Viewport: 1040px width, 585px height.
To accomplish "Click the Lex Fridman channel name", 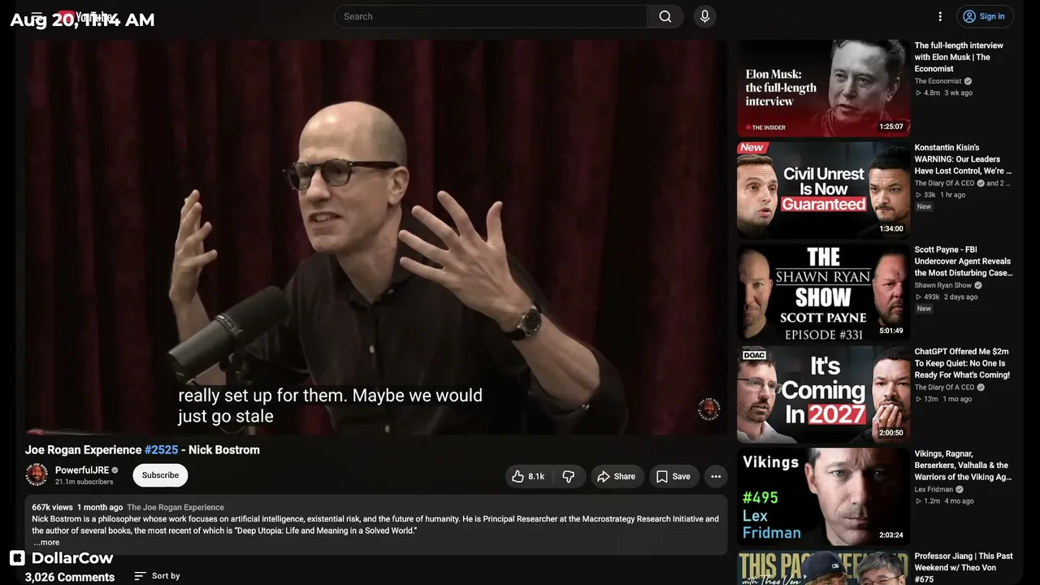I will click(x=934, y=490).
